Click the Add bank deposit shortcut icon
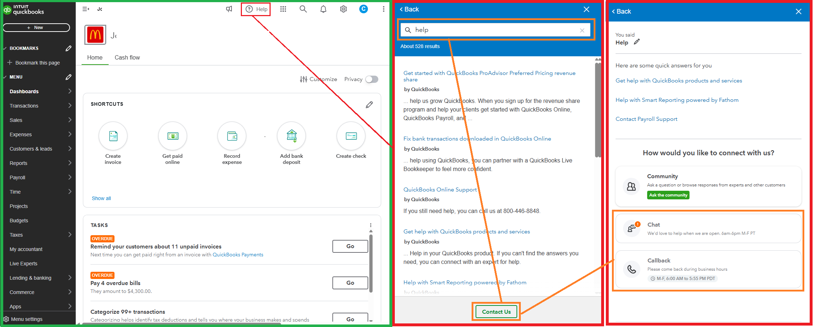 pos(291,136)
